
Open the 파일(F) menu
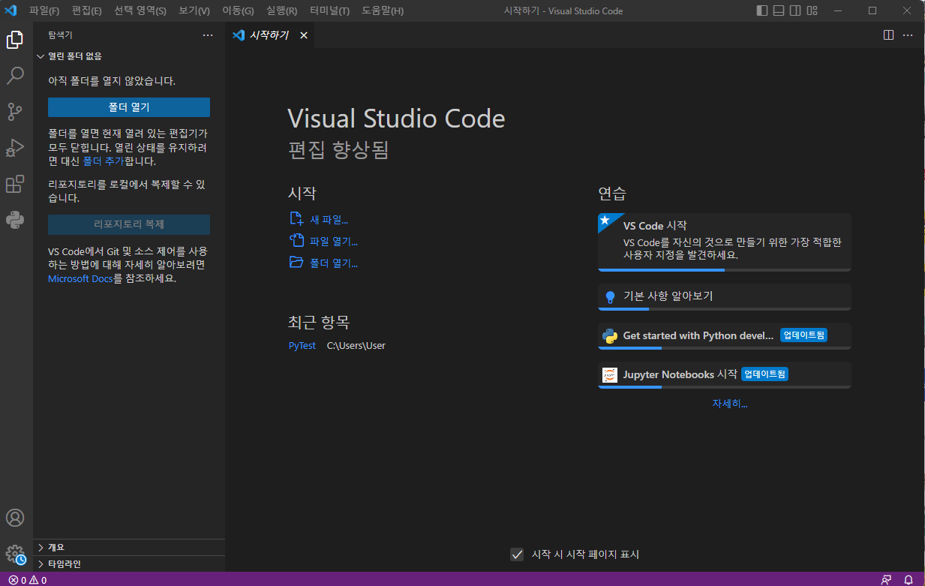[x=44, y=11]
